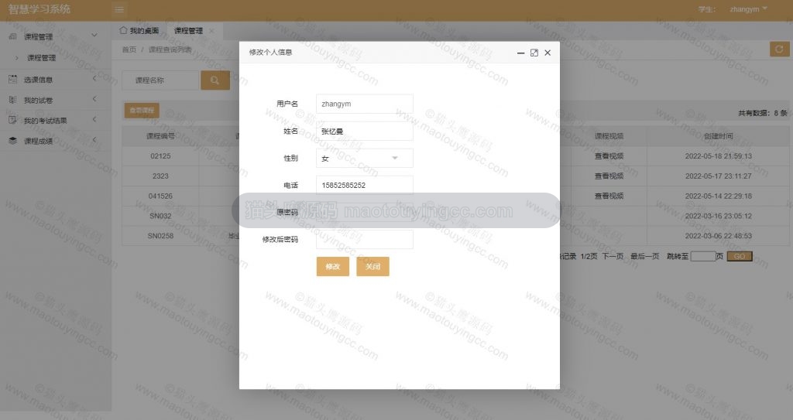Screen dimensions: 793x420
Task: Click the 修改后密码 input field
Action: pyautogui.click(x=364, y=240)
